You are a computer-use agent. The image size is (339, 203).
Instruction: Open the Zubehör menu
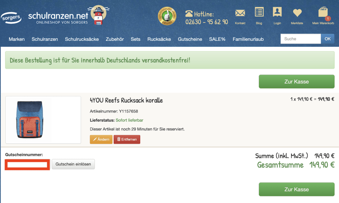115,39
